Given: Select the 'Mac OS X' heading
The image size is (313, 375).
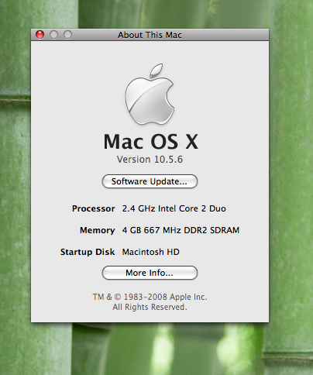Looking at the screenshot, I should tap(151, 142).
